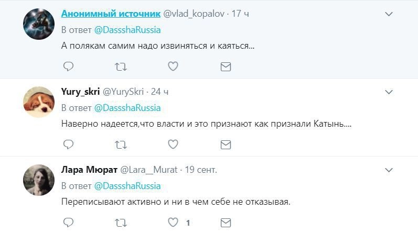The image size is (418, 233).
Task: Click Yury_skri's sleeping dog avatar
Action: click(x=39, y=102)
